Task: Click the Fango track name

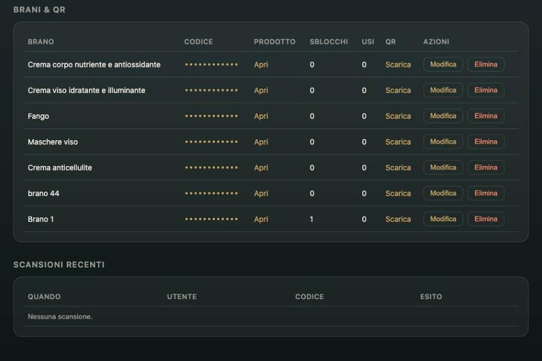Action: pos(38,116)
